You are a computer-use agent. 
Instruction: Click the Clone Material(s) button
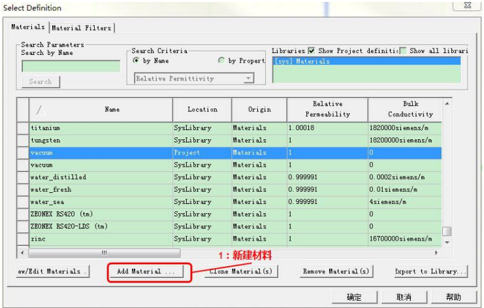(241, 271)
